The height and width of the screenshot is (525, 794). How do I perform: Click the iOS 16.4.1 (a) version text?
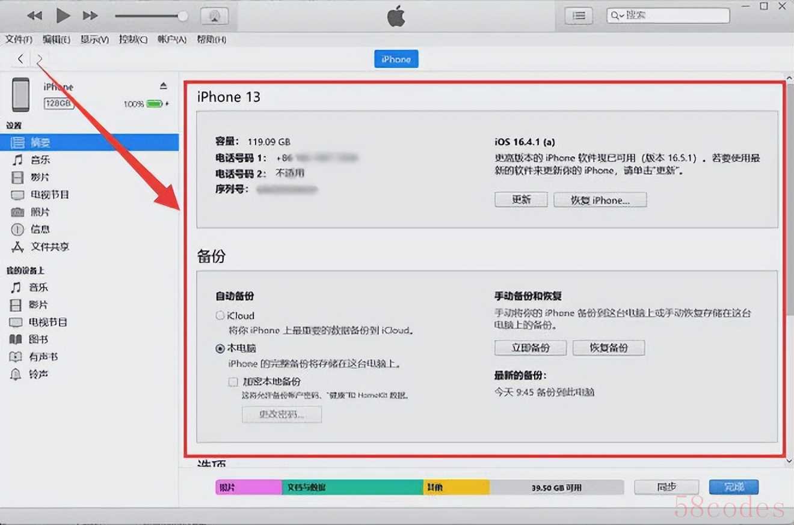pos(525,142)
